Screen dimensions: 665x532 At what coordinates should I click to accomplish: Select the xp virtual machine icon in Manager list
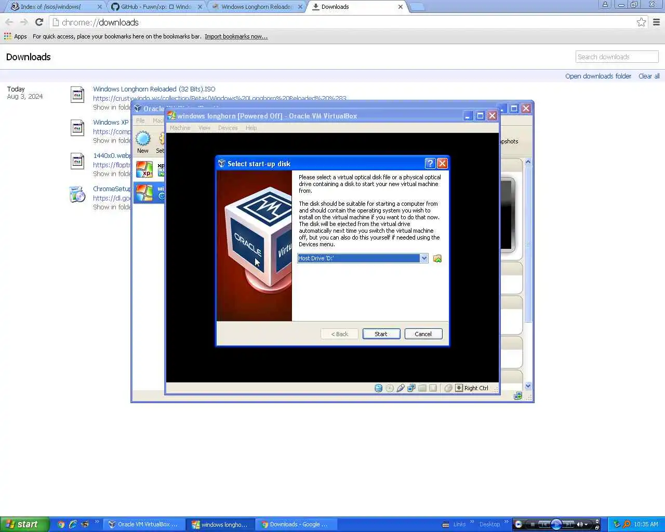(144, 169)
